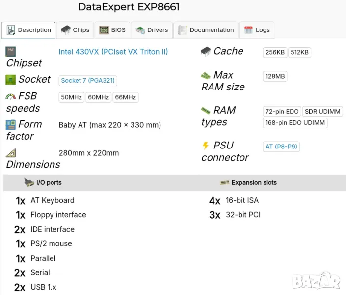Click the PSU connector lightning bolt icon

pyautogui.click(x=206, y=146)
